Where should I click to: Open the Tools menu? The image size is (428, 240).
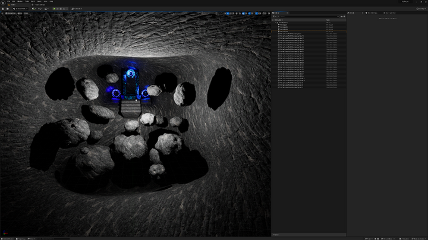[27, 1]
